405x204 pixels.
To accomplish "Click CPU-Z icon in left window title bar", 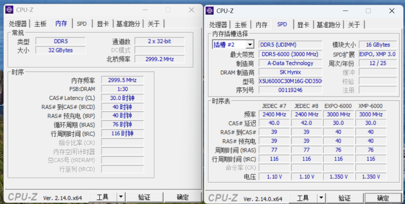I will [9, 10].
